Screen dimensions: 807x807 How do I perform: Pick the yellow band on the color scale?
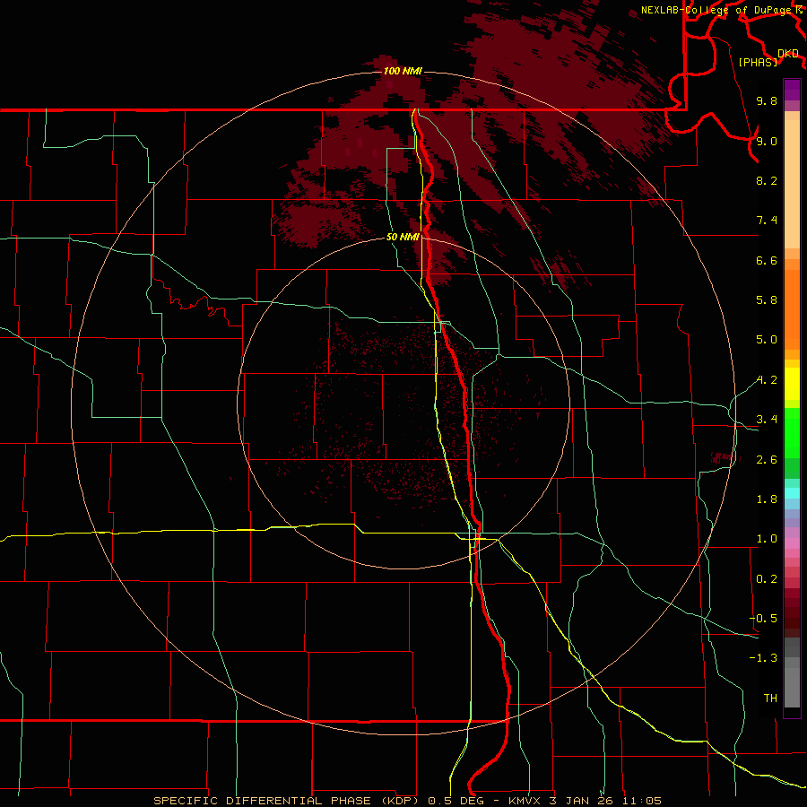click(x=792, y=384)
